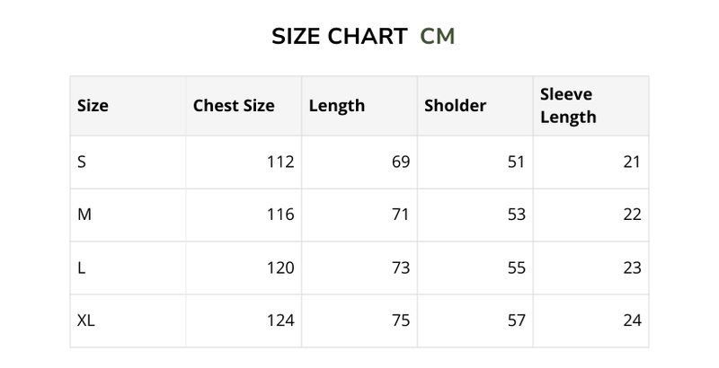Select chest size value 116

point(280,215)
